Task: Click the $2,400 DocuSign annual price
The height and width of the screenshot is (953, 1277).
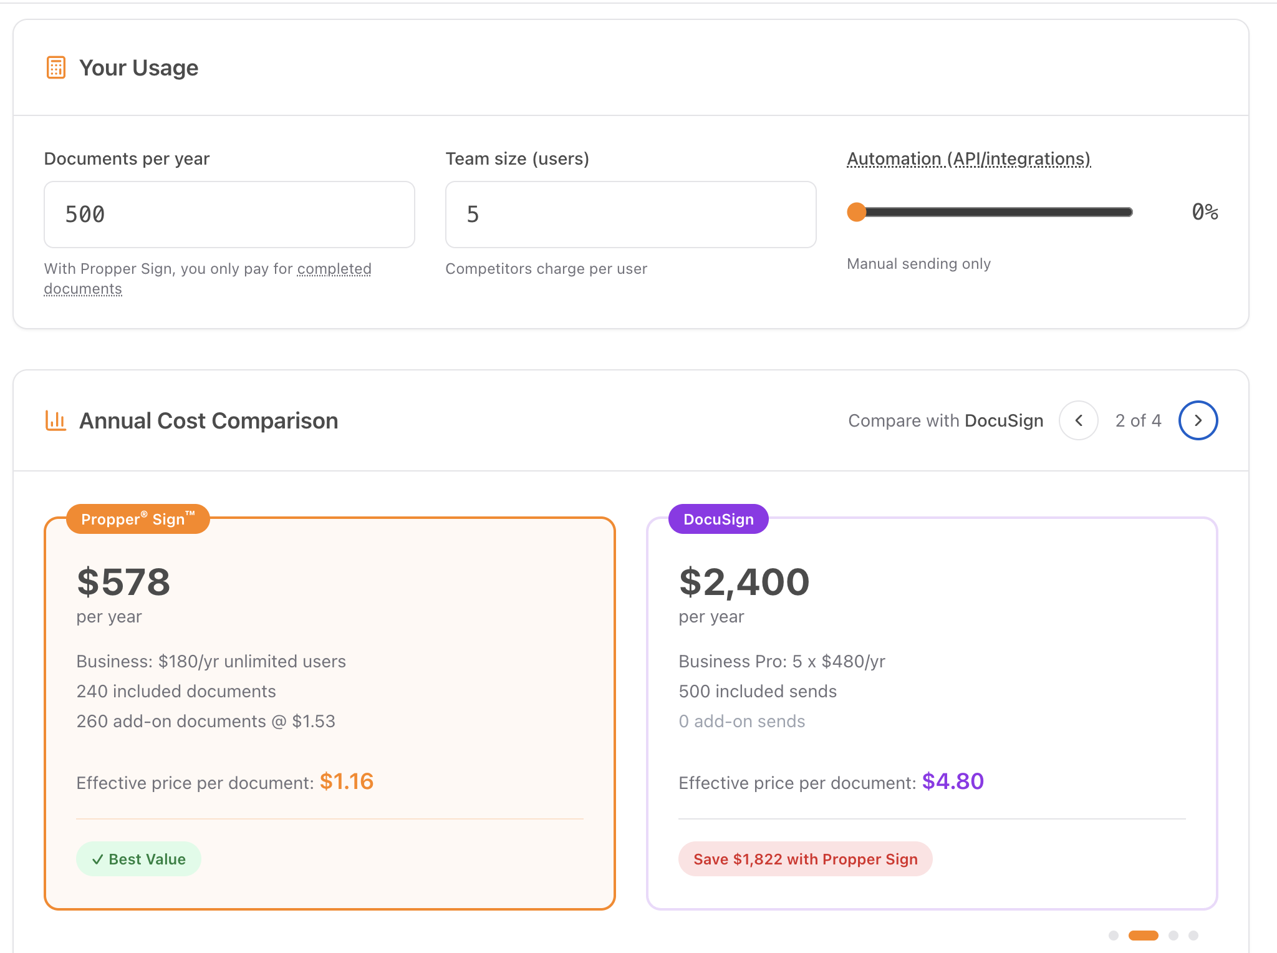Action: (x=744, y=582)
